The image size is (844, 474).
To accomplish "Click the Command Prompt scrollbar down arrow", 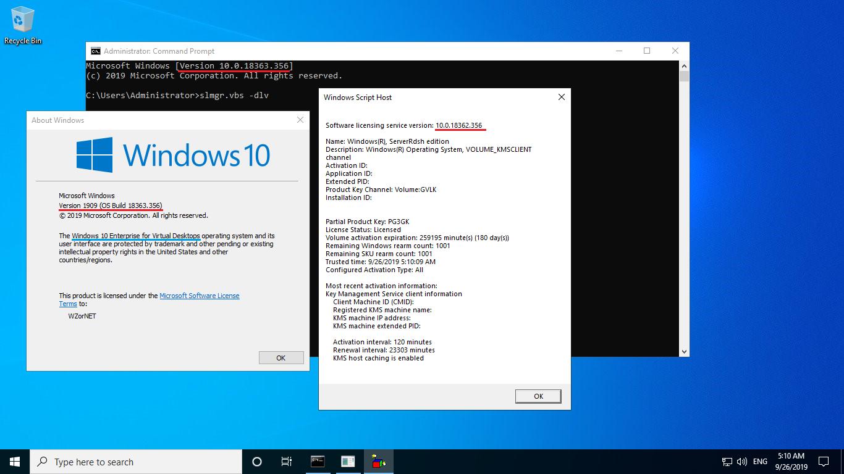I will pos(684,351).
